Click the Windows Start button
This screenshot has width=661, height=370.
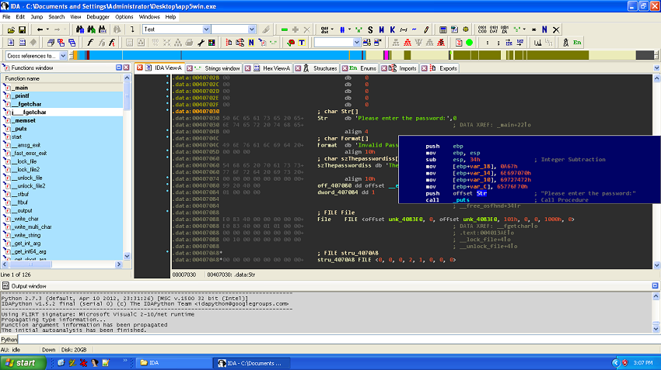pyautogui.click(x=23, y=363)
